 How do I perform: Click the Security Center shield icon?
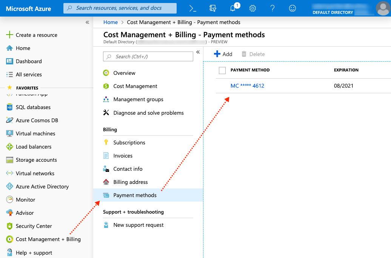9,226
